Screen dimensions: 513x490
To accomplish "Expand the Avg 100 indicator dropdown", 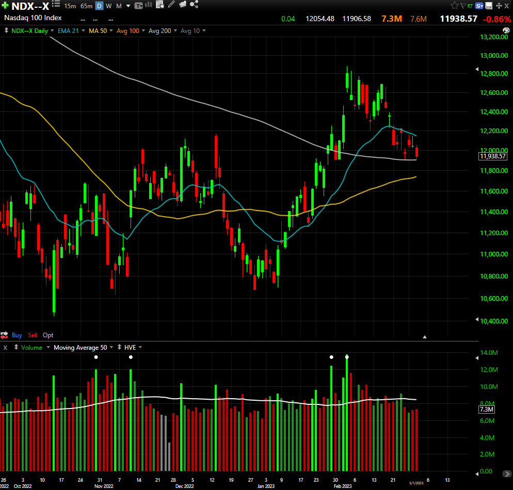I will tap(143, 31).
